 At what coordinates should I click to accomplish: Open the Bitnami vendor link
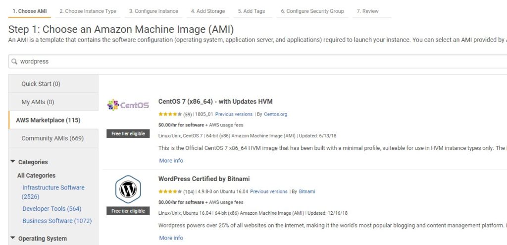(x=307, y=191)
